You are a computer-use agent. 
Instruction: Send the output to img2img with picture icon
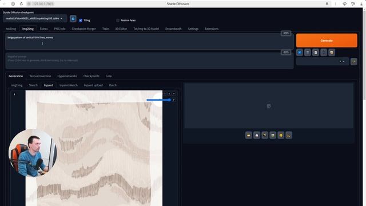pyautogui.click(x=273, y=135)
